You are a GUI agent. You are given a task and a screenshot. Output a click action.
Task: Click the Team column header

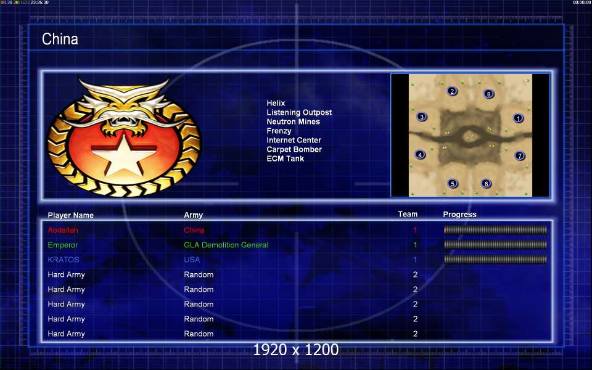pyautogui.click(x=408, y=214)
